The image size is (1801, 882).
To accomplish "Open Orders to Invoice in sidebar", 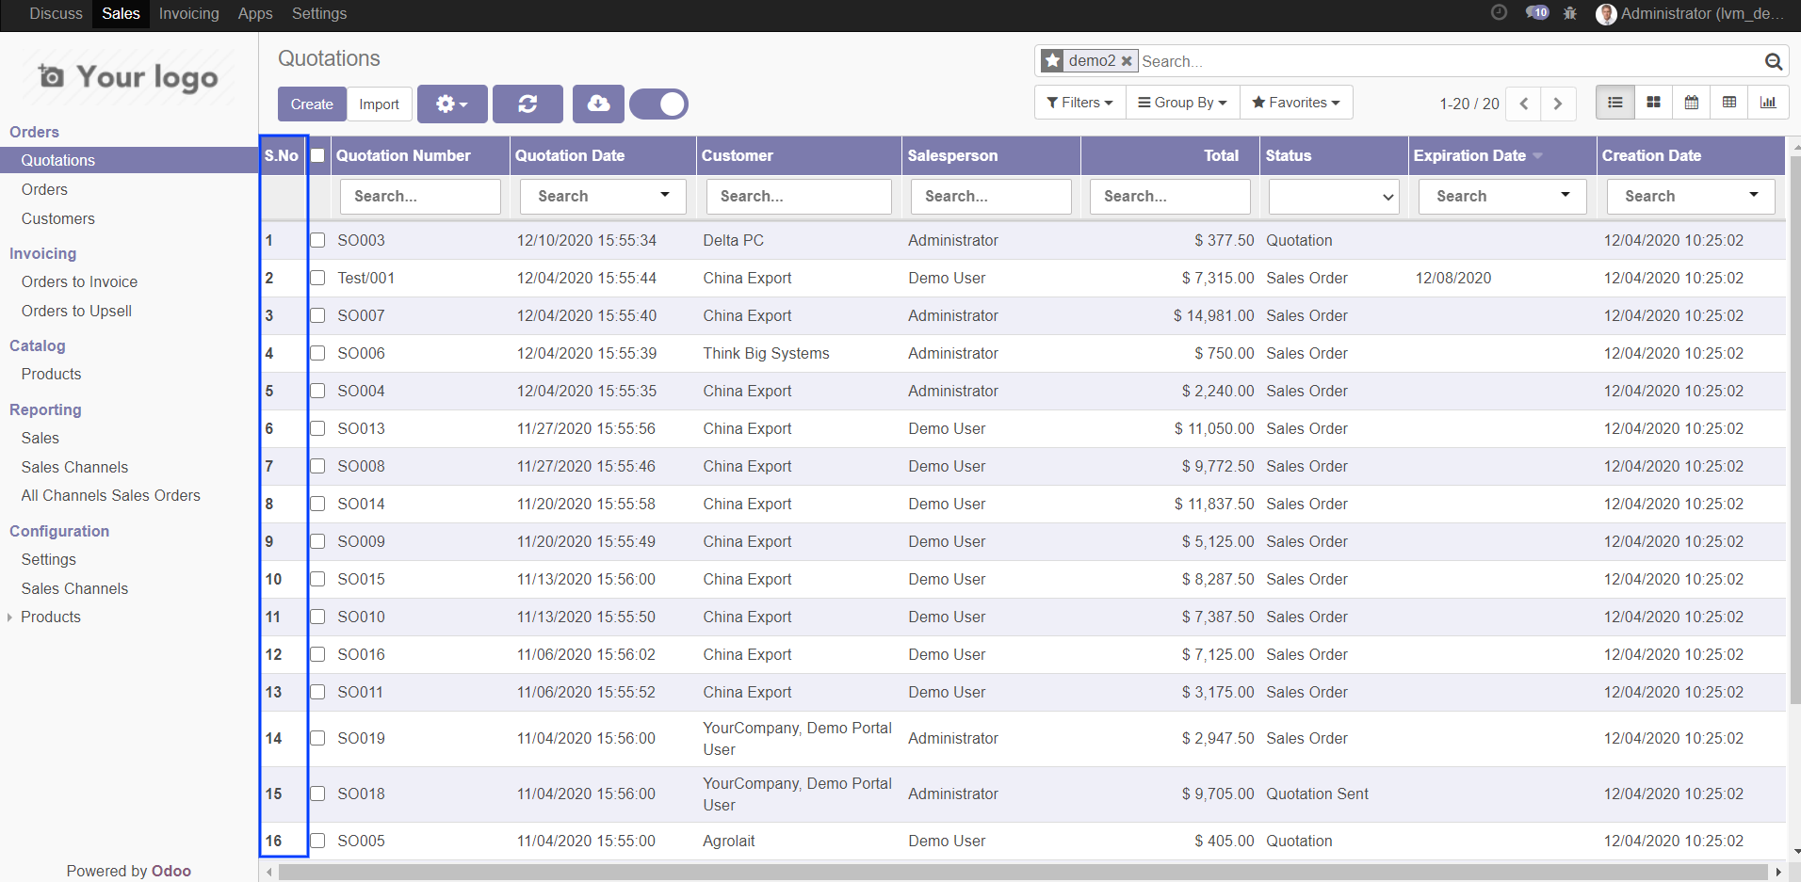I will (x=79, y=281).
